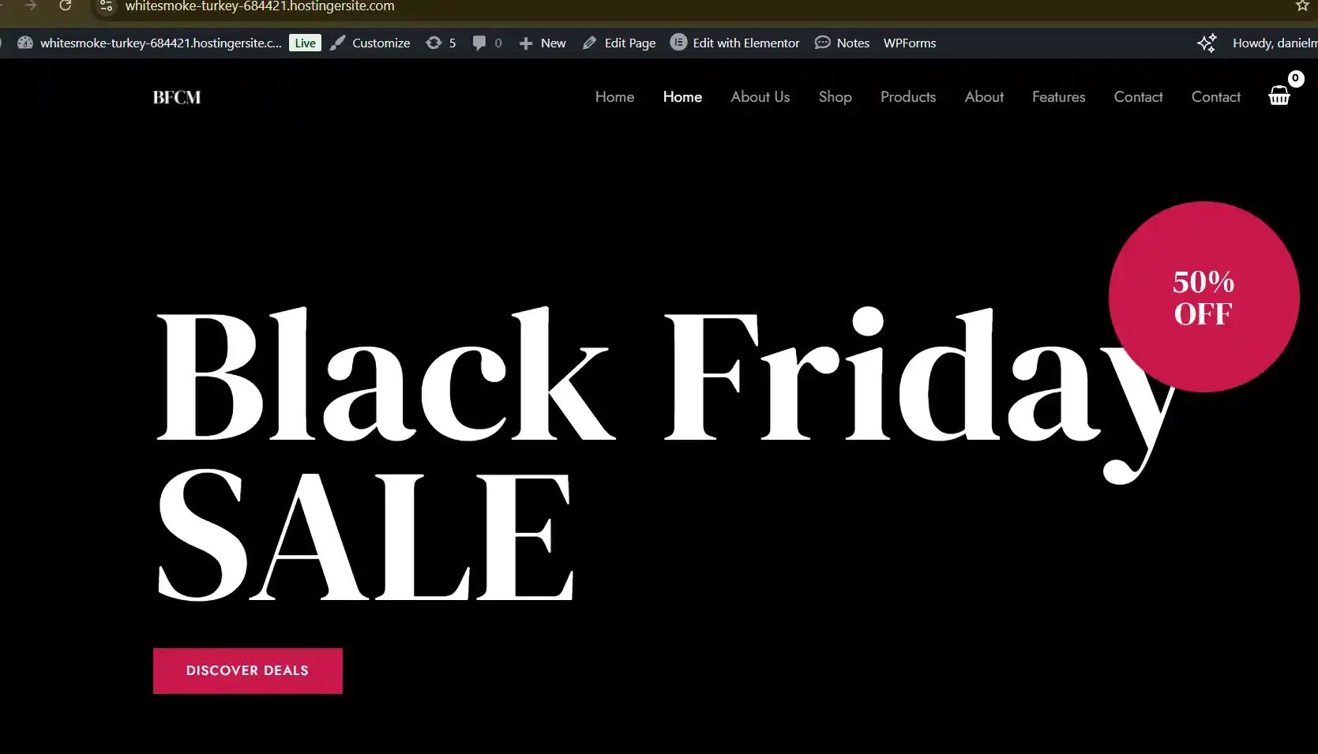Viewport: 1318px width, 754px height.
Task: Go to the Shop menu item
Action: click(x=835, y=96)
